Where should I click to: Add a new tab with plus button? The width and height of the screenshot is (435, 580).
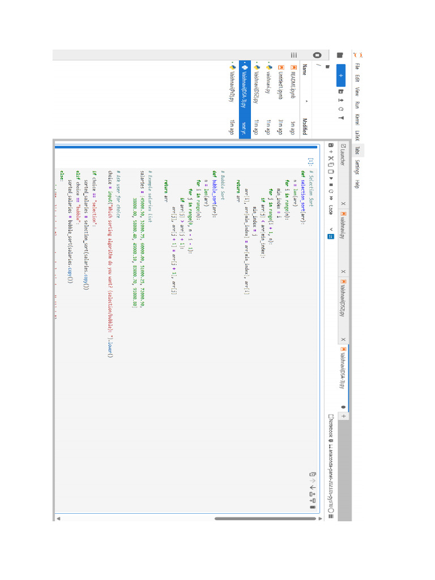point(343,416)
